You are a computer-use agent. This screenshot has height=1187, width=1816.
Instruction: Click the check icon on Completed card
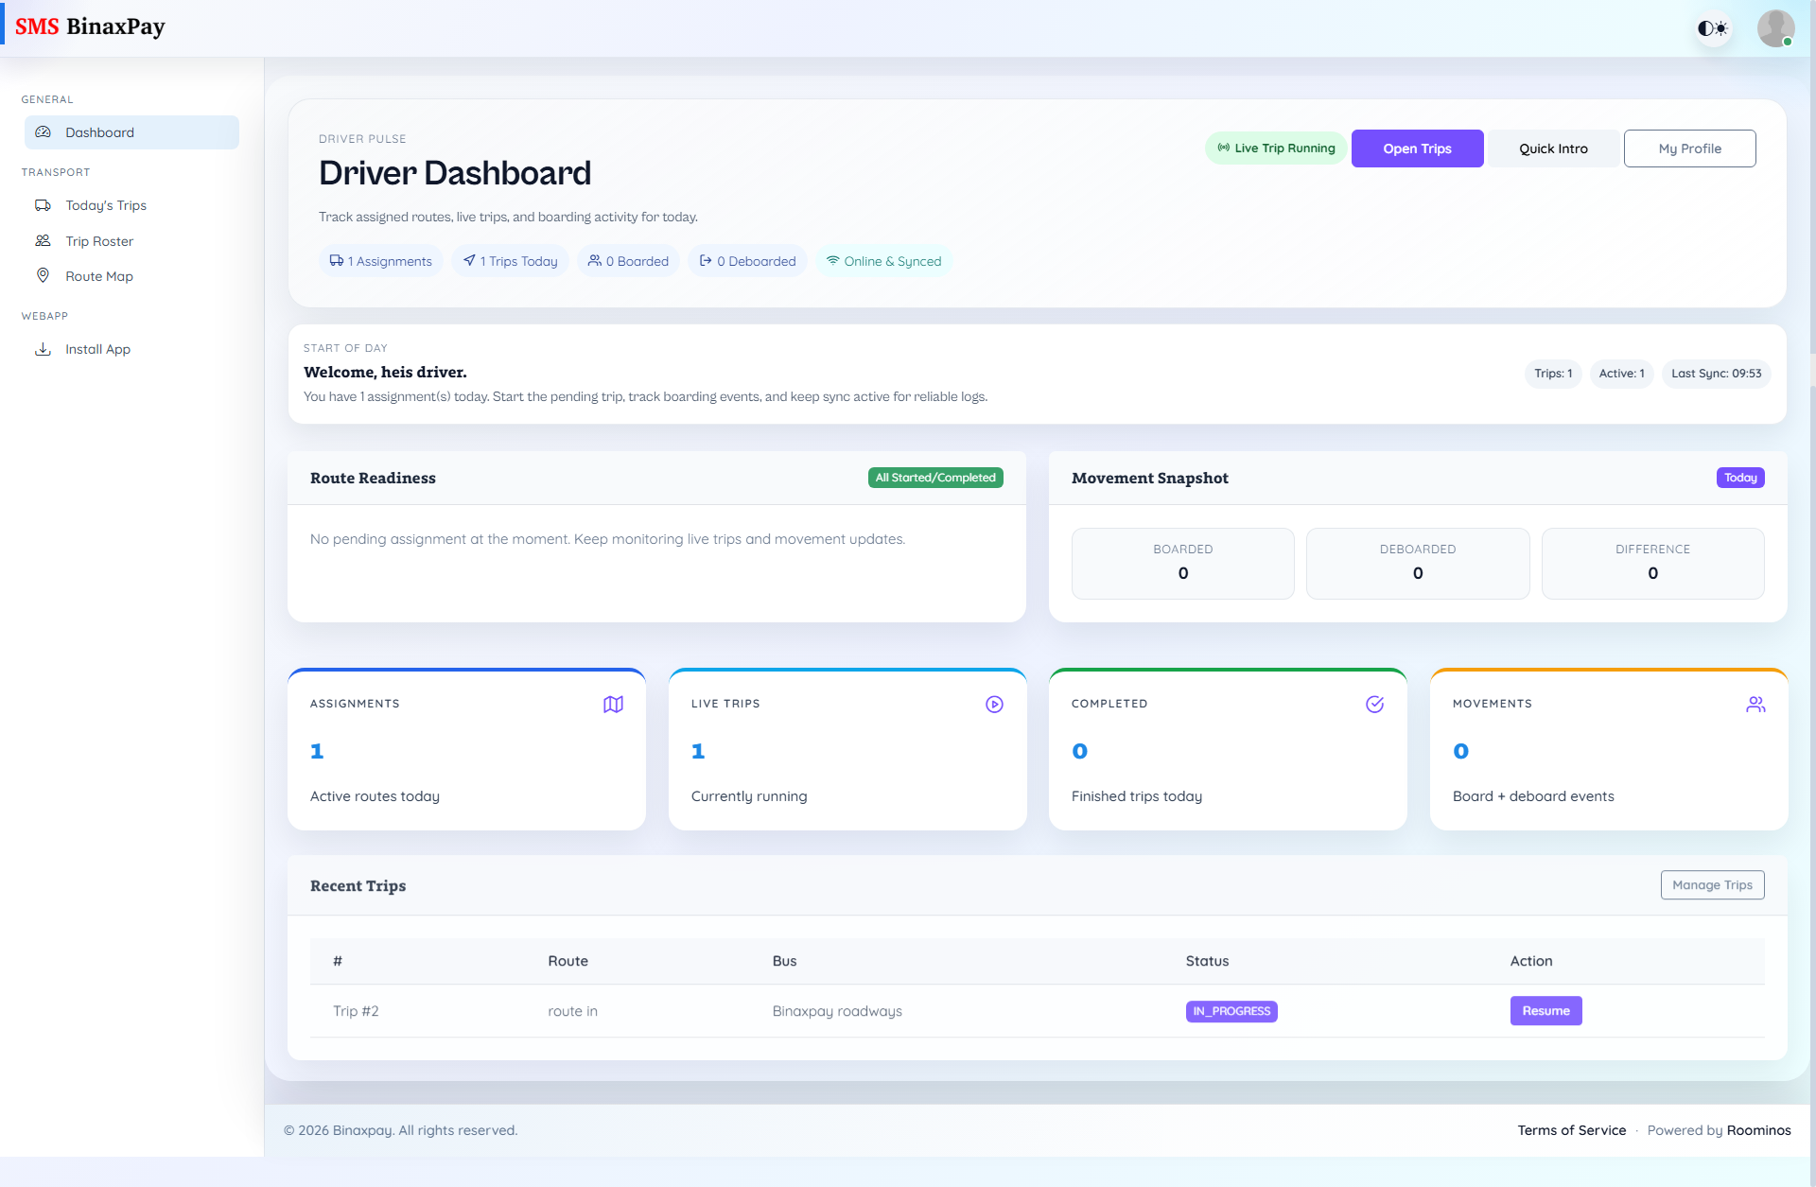[x=1374, y=705]
